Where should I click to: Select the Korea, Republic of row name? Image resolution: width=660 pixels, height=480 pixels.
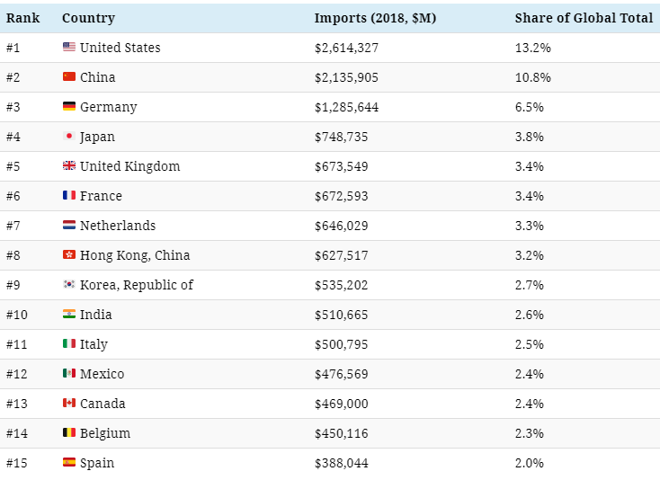coord(137,285)
